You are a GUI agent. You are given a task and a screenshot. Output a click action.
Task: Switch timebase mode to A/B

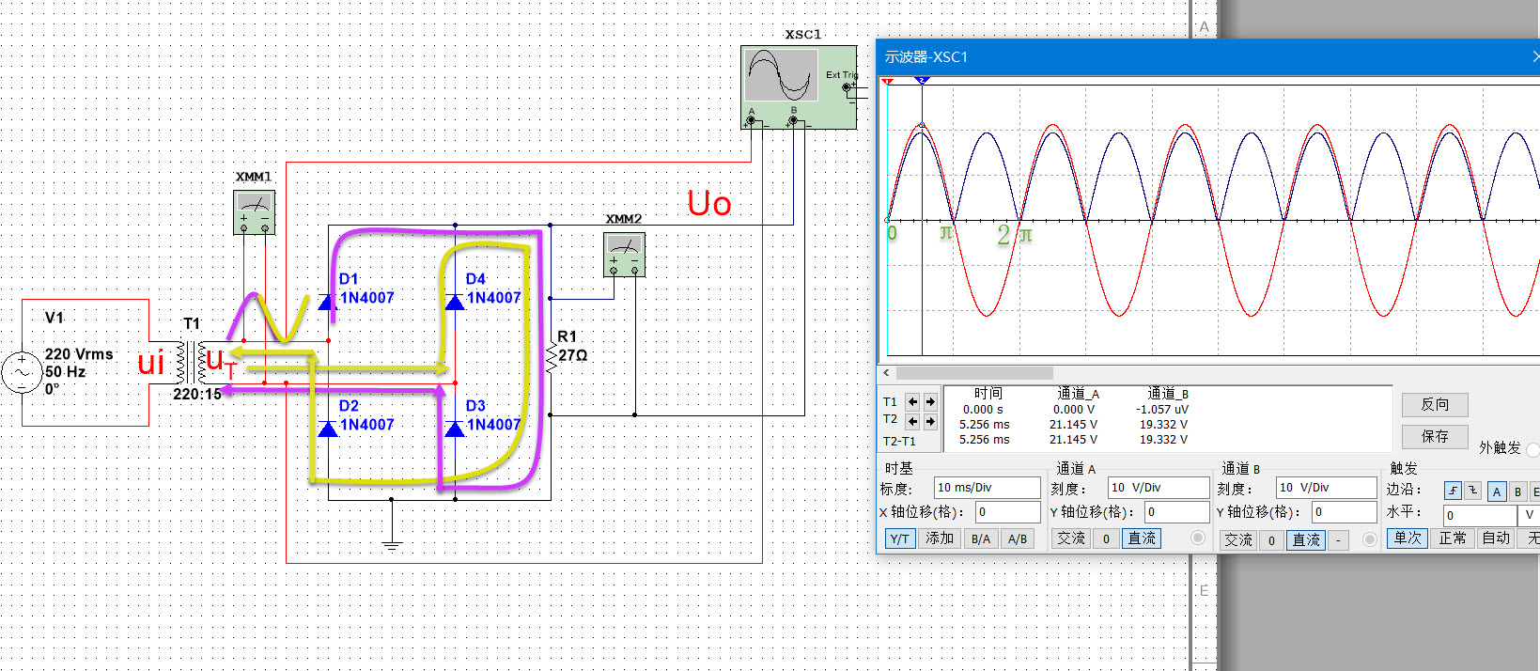1018,538
